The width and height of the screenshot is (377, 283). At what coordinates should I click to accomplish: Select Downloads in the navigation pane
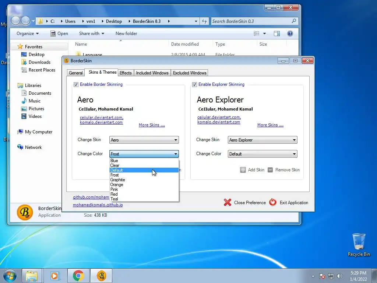(39, 62)
